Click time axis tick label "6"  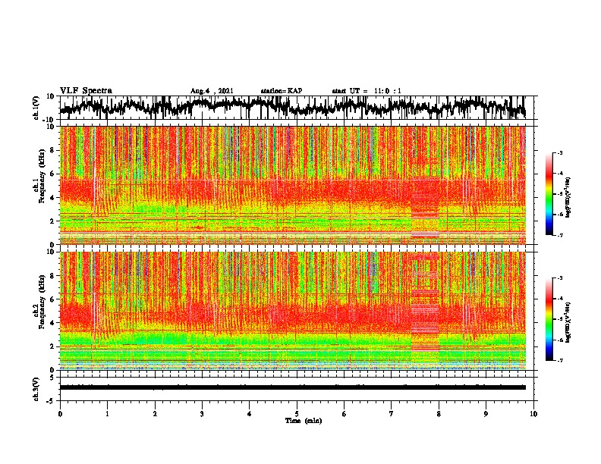(345, 414)
